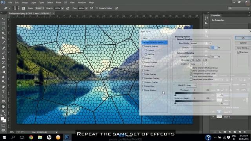
Task: Switch to the Background.png document tab
Action: [x=30, y=13]
